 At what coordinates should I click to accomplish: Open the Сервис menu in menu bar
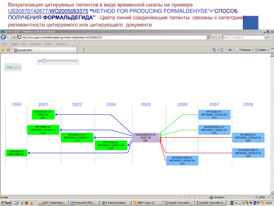48,44
